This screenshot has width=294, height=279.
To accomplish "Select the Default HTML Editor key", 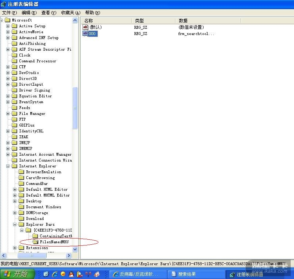I will (x=47, y=189).
